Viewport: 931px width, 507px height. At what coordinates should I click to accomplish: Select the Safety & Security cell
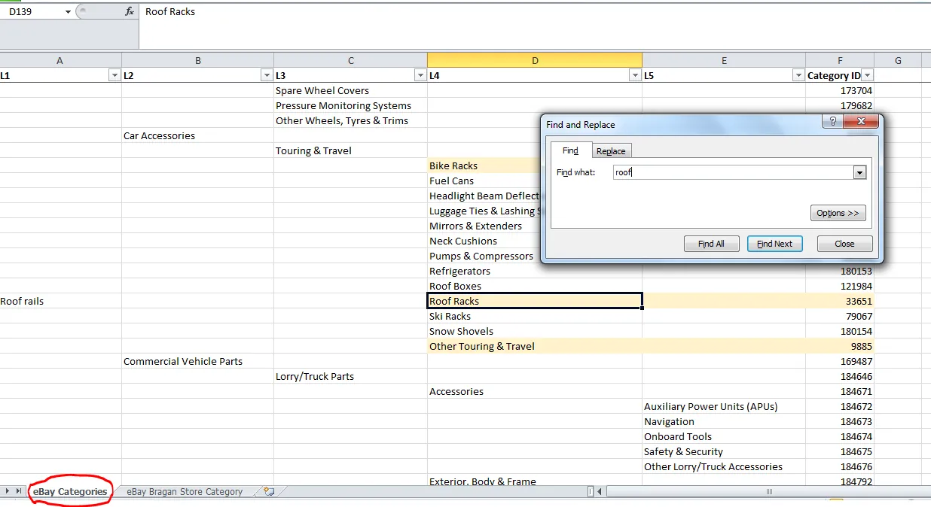724,451
